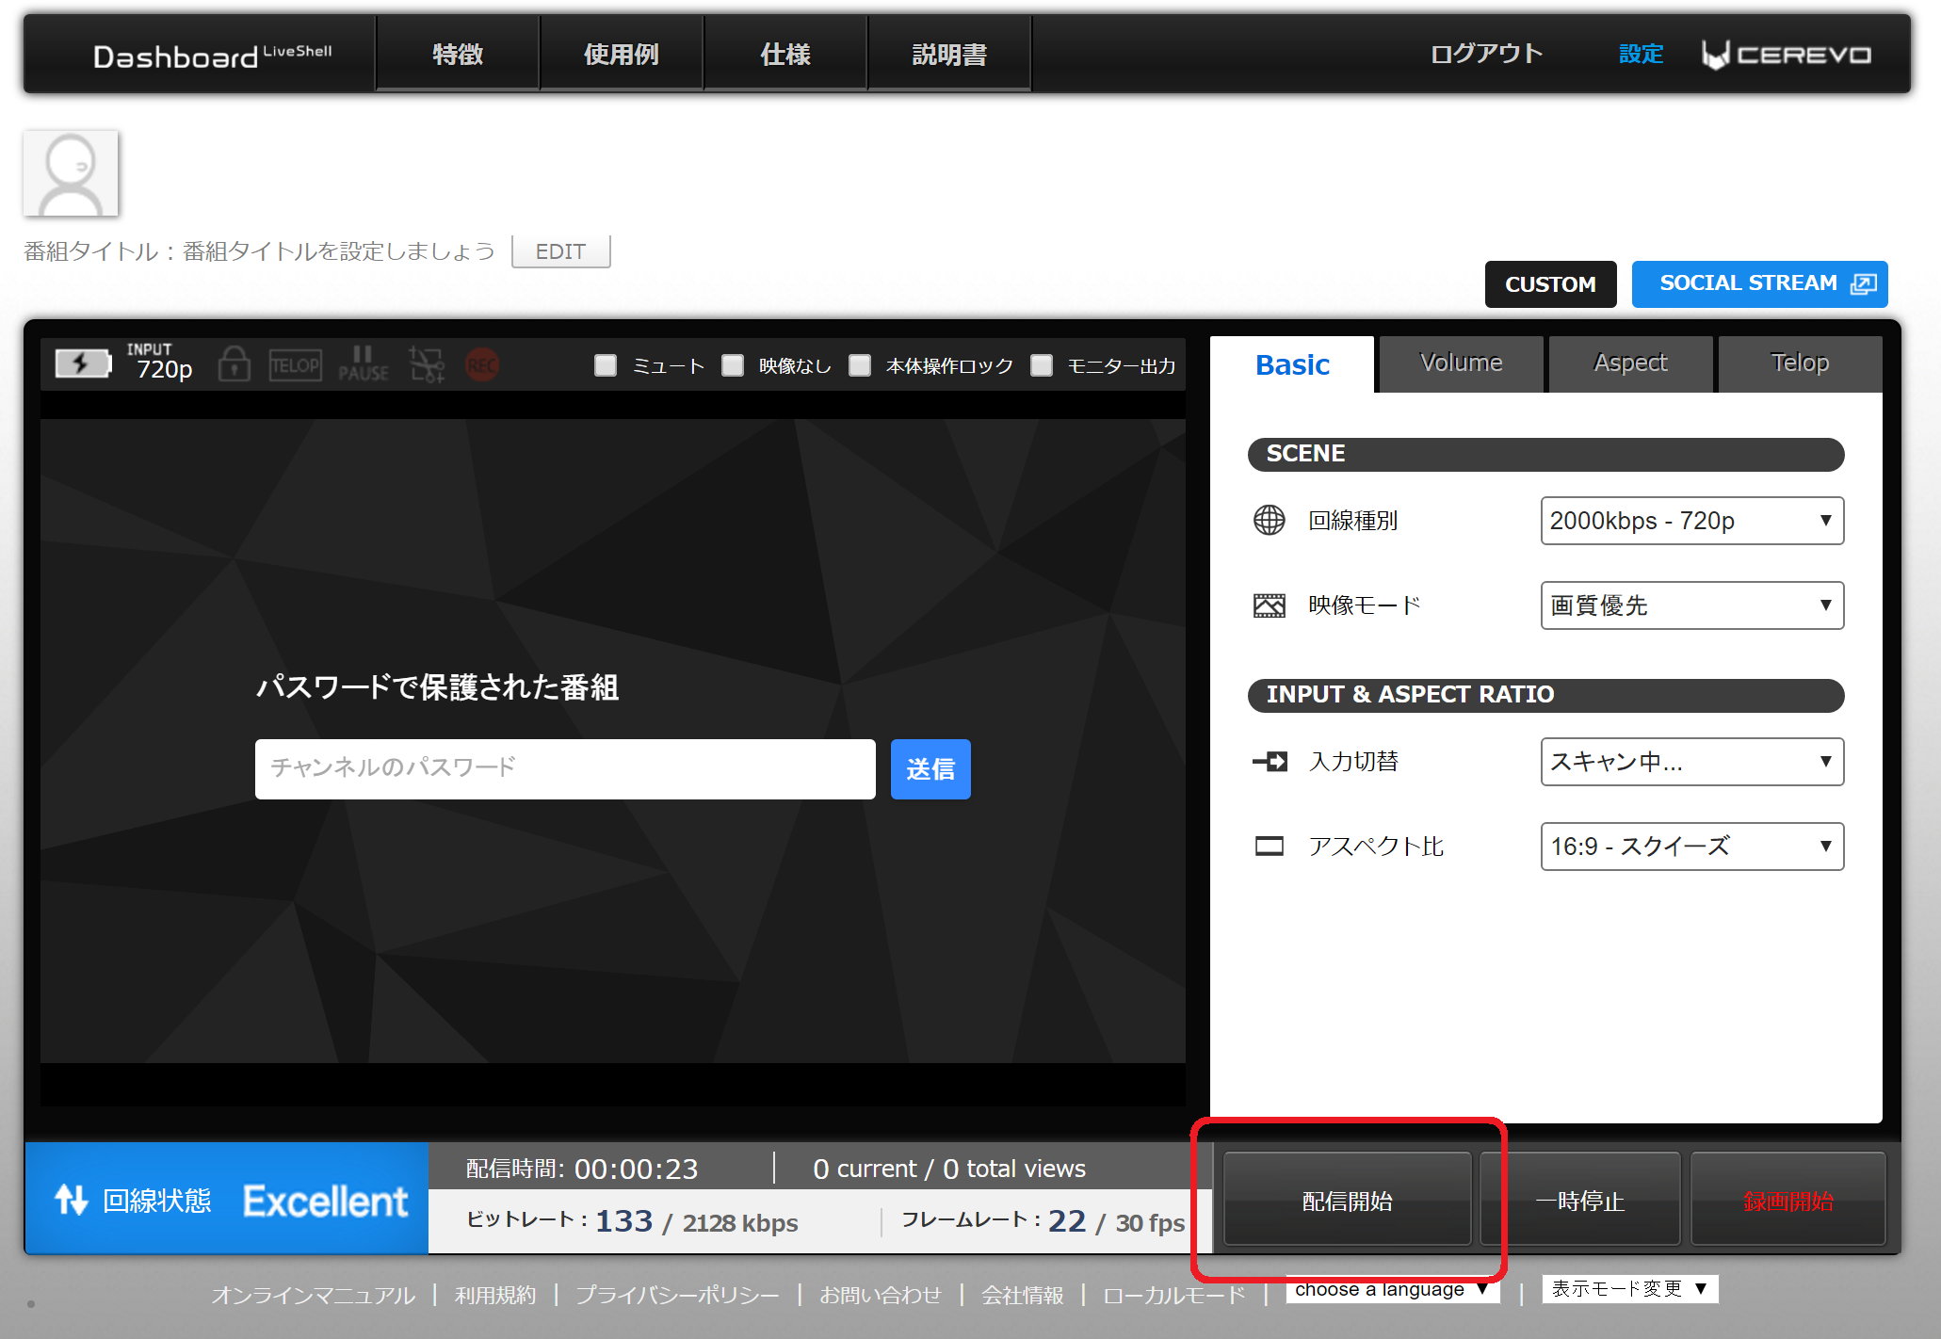Open the Telop tab
The image size is (1941, 1339).
(1799, 363)
